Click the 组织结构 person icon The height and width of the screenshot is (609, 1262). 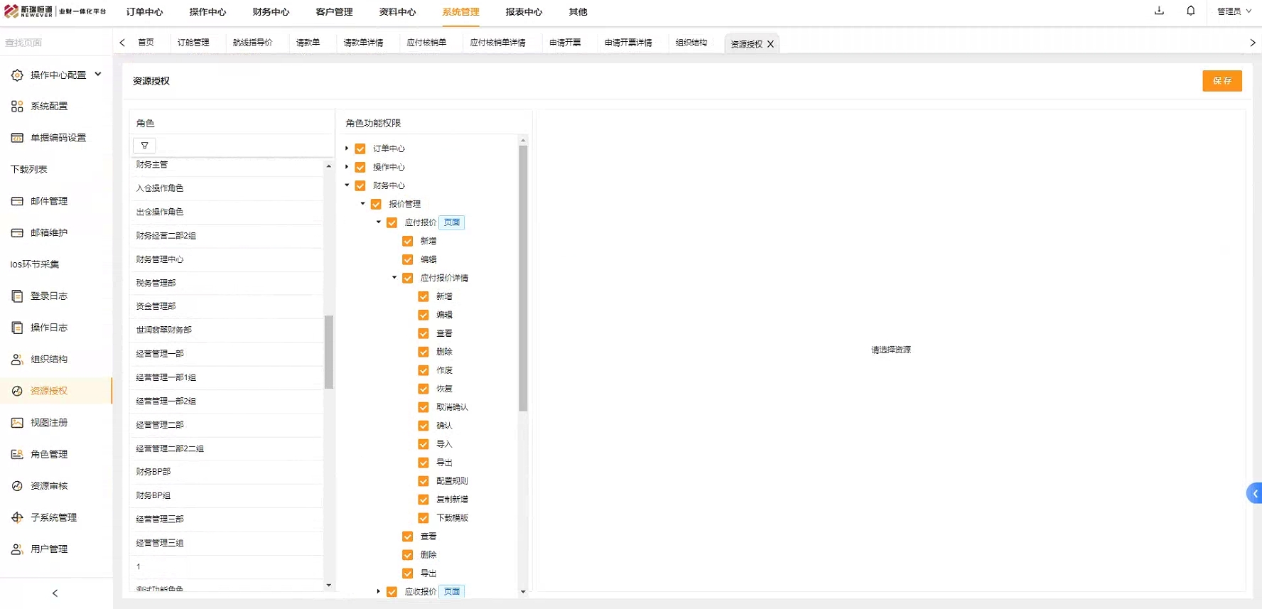click(x=17, y=359)
